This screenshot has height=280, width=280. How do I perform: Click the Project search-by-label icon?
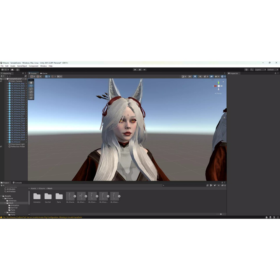pyautogui.click(x=215, y=185)
